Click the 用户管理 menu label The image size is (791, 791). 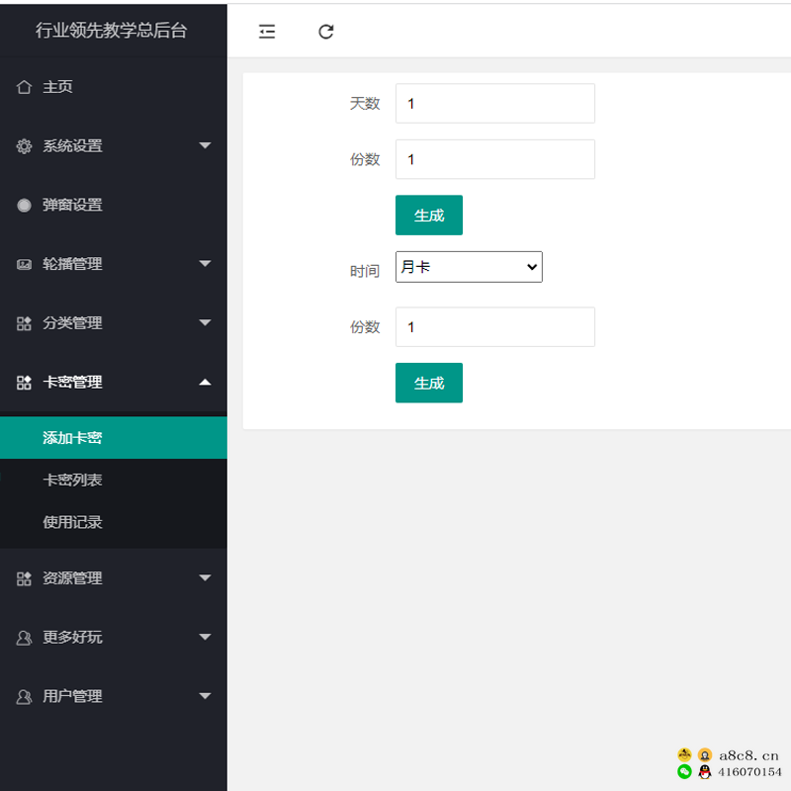[72, 696]
